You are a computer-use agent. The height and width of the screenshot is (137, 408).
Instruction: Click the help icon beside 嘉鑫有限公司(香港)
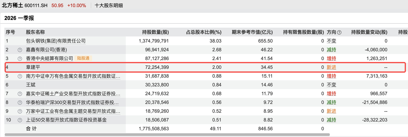[x=20, y=50]
